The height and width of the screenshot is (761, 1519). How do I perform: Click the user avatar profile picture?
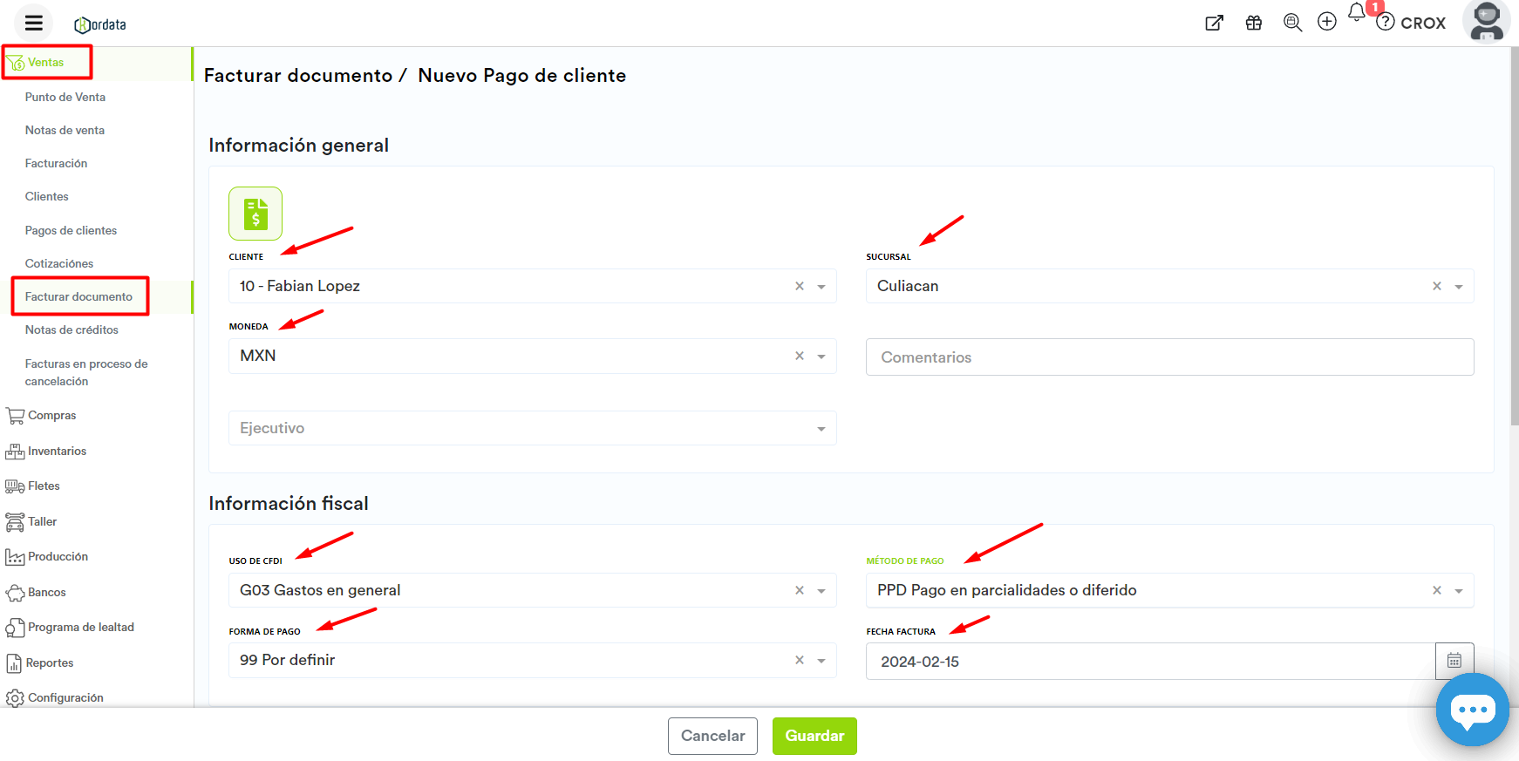1486,22
